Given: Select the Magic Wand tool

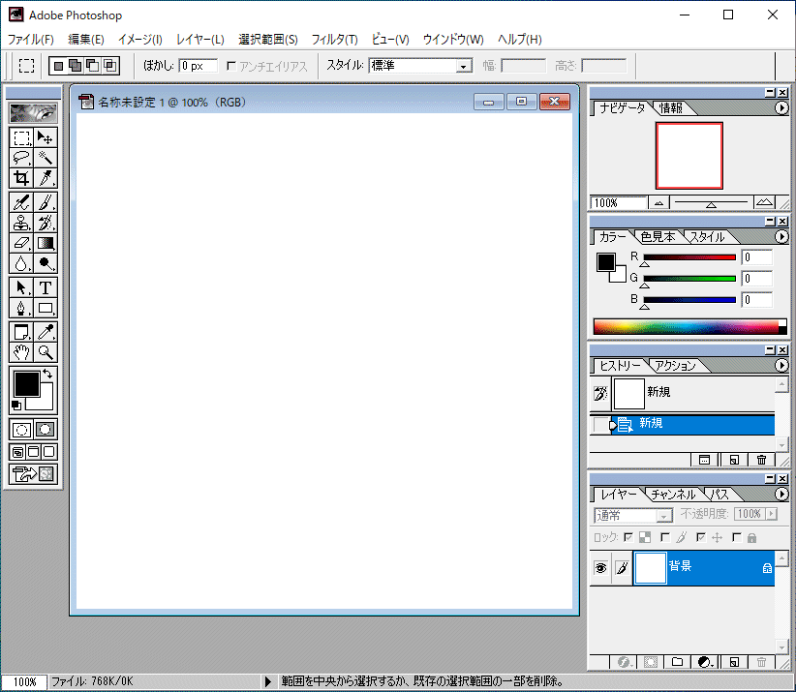Looking at the screenshot, I should 46,157.
